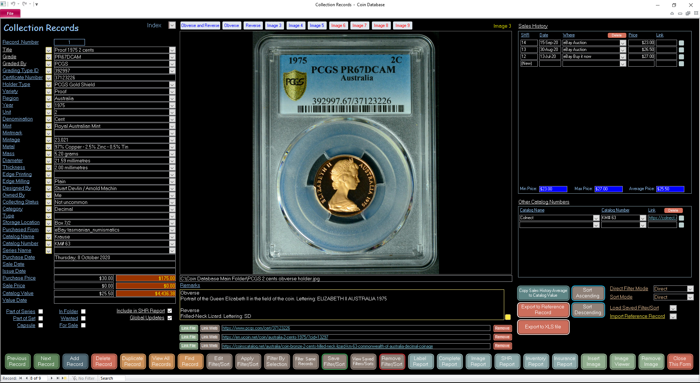The width and height of the screenshot is (700, 383).
Task: Click the Undo icon in quick access toolbar
Action: [x=13, y=4]
